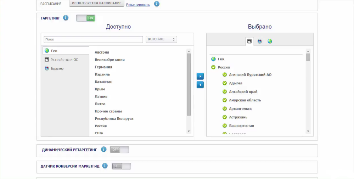
Task: Click Выбрано list scrollbar thumb
Action: point(308,57)
